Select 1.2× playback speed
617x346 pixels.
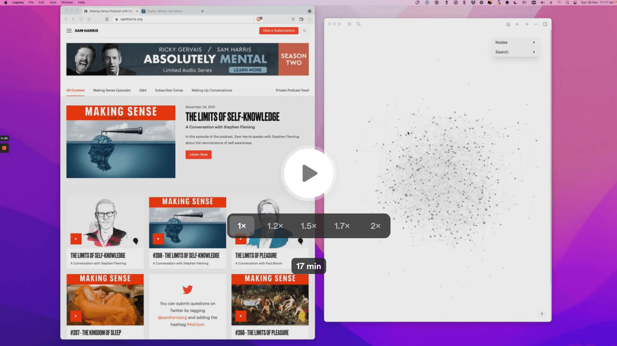[275, 226]
